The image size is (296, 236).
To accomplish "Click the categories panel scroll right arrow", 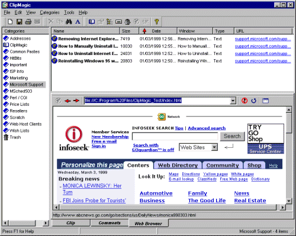I will (46, 223).
